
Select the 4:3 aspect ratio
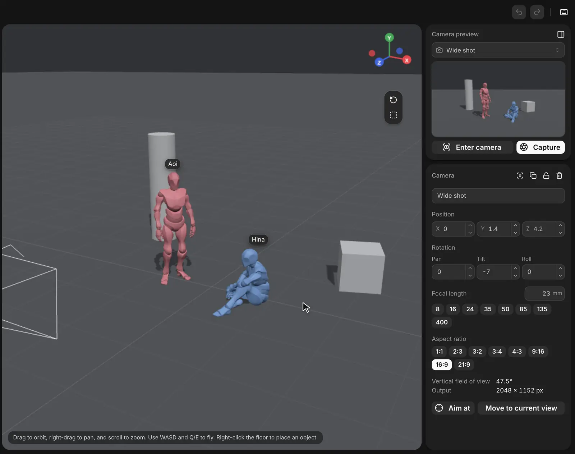[517, 352]
